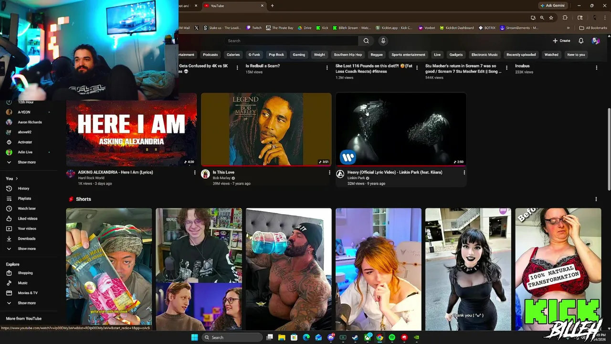
Task: Open the bodybuilder drinking water Short
Action: (289, 269)
